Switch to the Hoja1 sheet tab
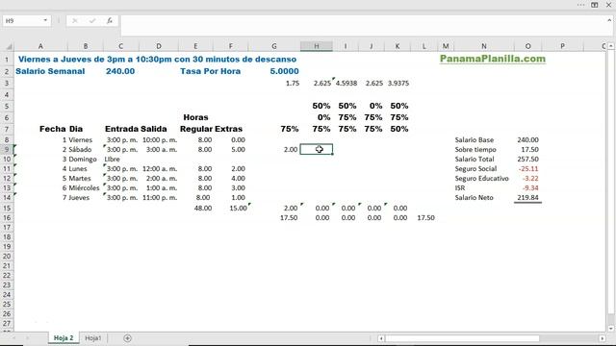Screen dimensions: 616x346 tap(93, 337)
